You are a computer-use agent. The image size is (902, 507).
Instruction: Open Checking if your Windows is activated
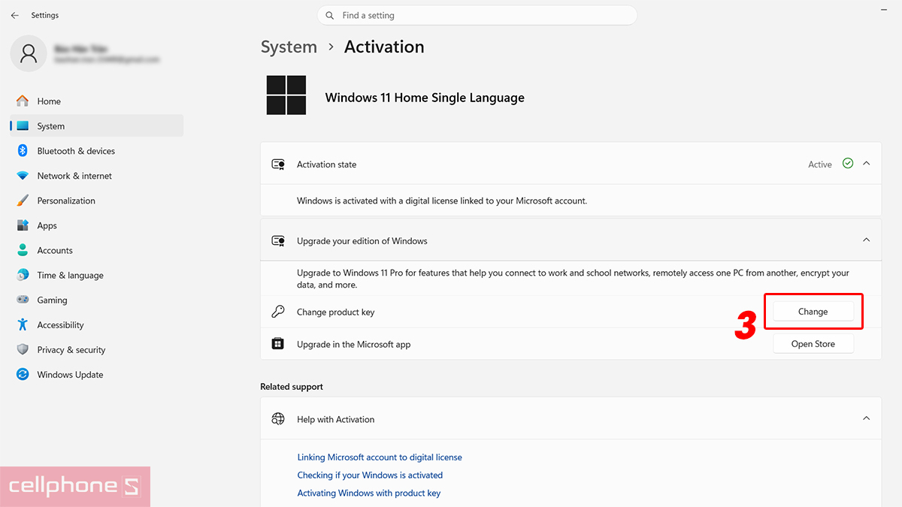point(370,475)
